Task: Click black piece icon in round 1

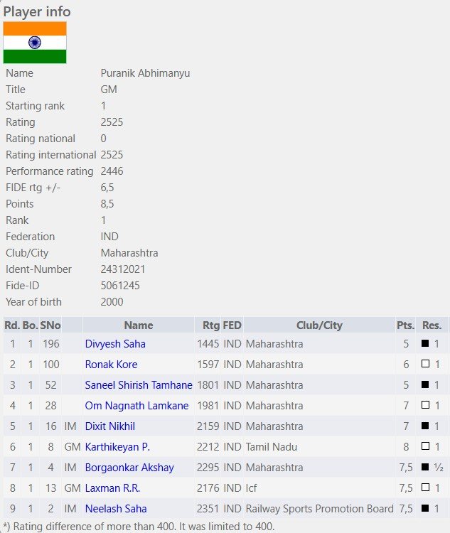Action: 425,343
